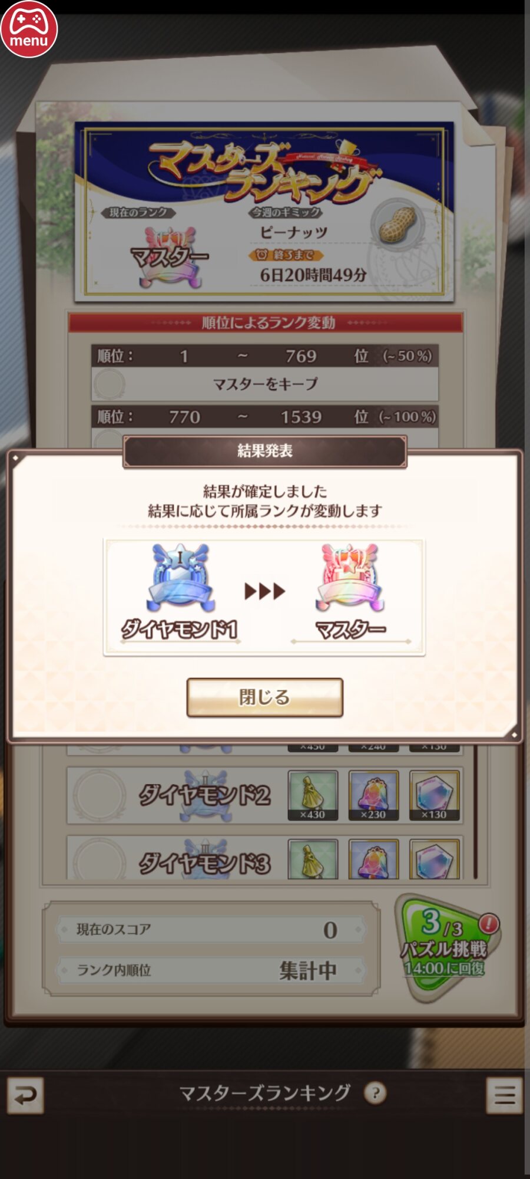
Task: Open the red menu gamepad icon
Action: click(29, 29)
